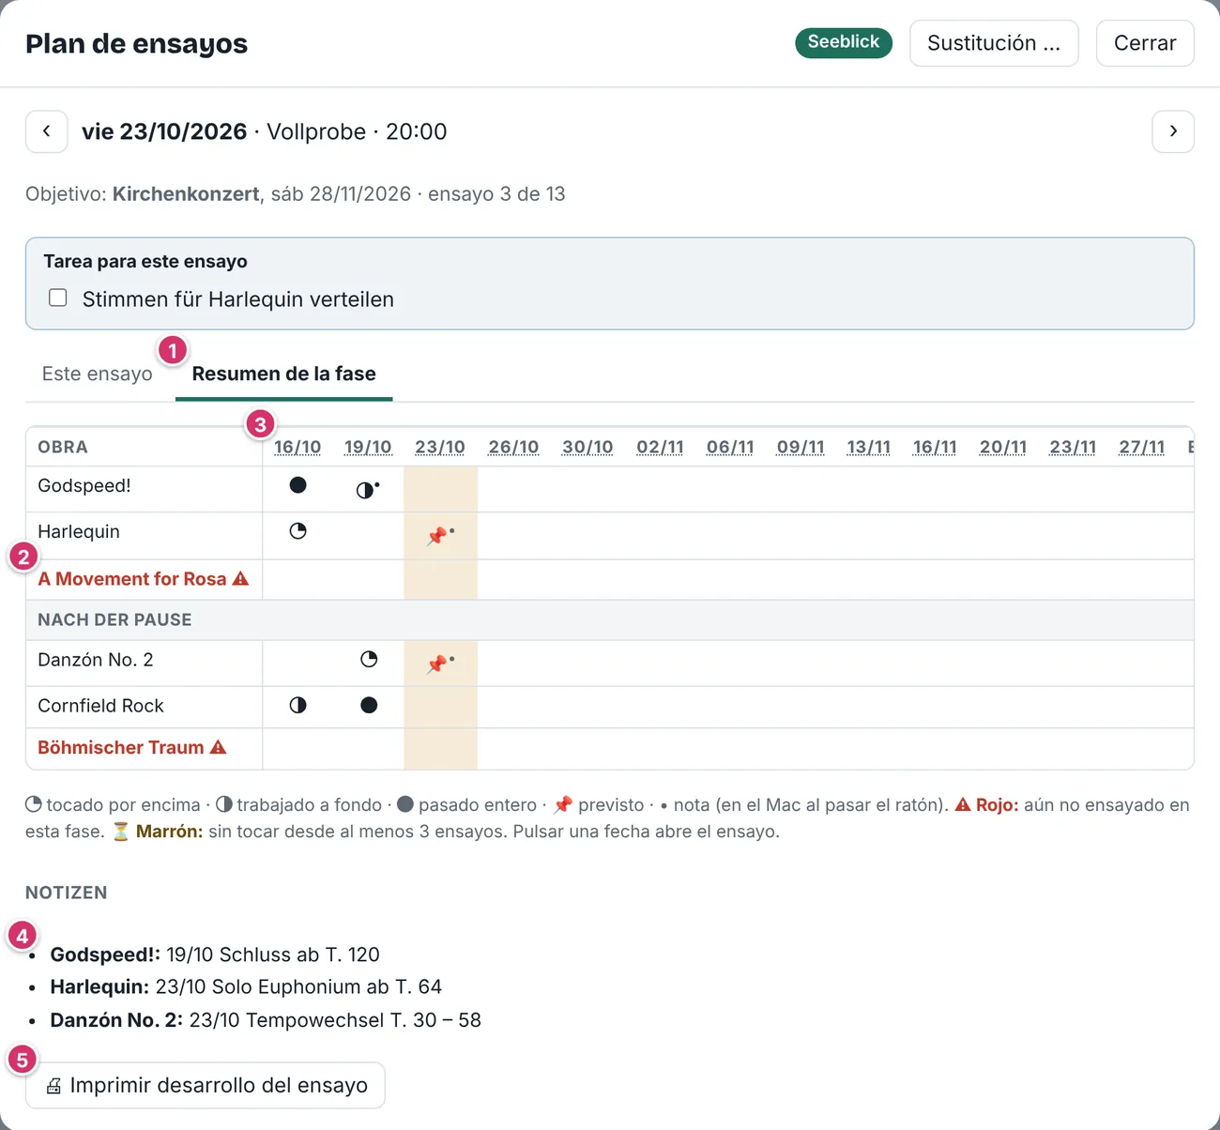Open the rehearsal of date 23/10 in the header
Screen dimensions: 1220x1130
(x=440, y=447)
